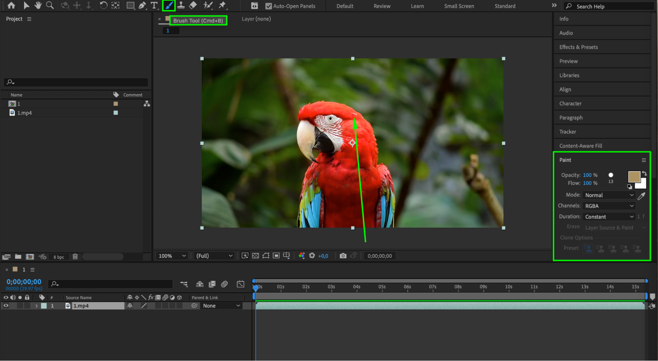Switch to the Small Screen workspace
The width and height of the screenshot is (658, 361).
459,6
